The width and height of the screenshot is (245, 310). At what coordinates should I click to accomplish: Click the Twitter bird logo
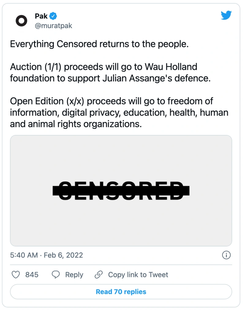pos(226,15)
